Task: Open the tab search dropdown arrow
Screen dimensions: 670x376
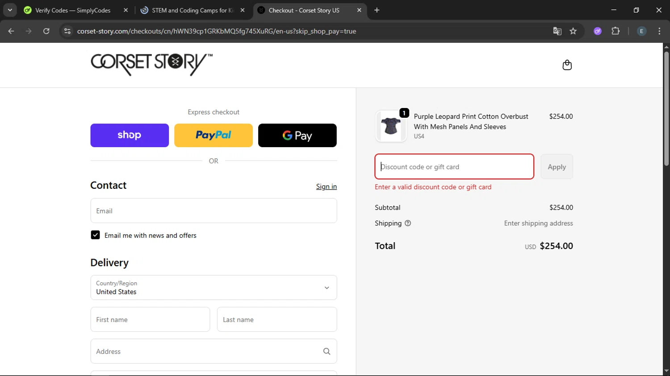Action: pyautogui.click(x=10, y=10)
